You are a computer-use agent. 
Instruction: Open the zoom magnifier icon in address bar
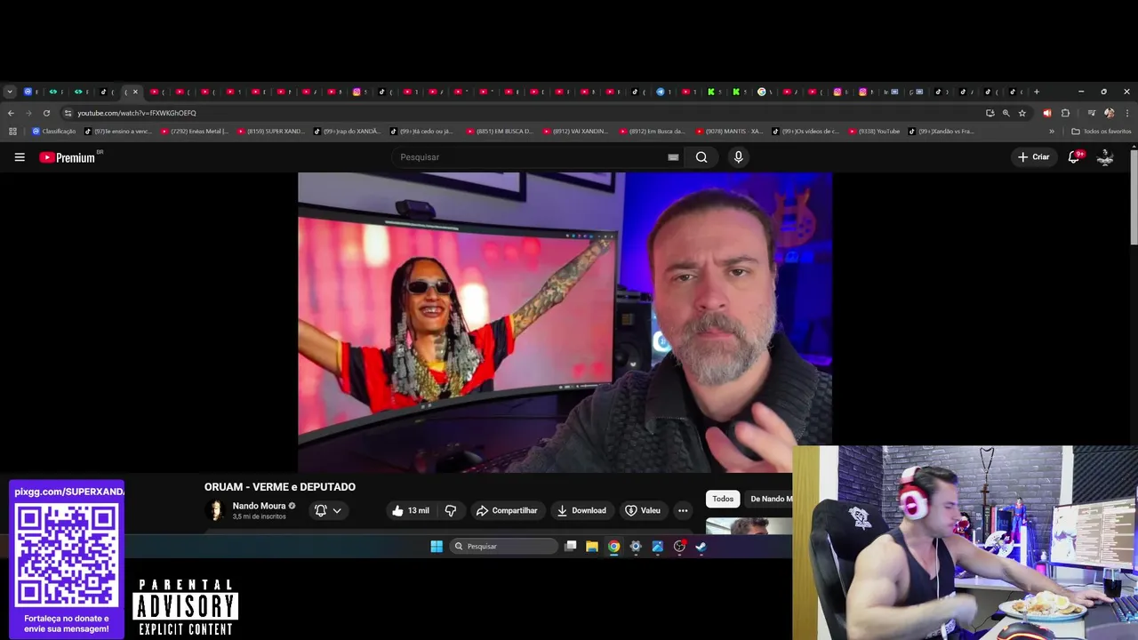pyautogui.click(x=1006, y=113)
